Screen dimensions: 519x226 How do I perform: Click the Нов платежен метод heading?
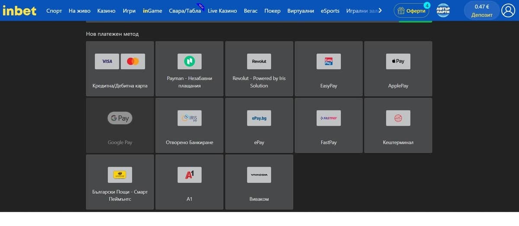pyautogui.click(x=112, y=34)
